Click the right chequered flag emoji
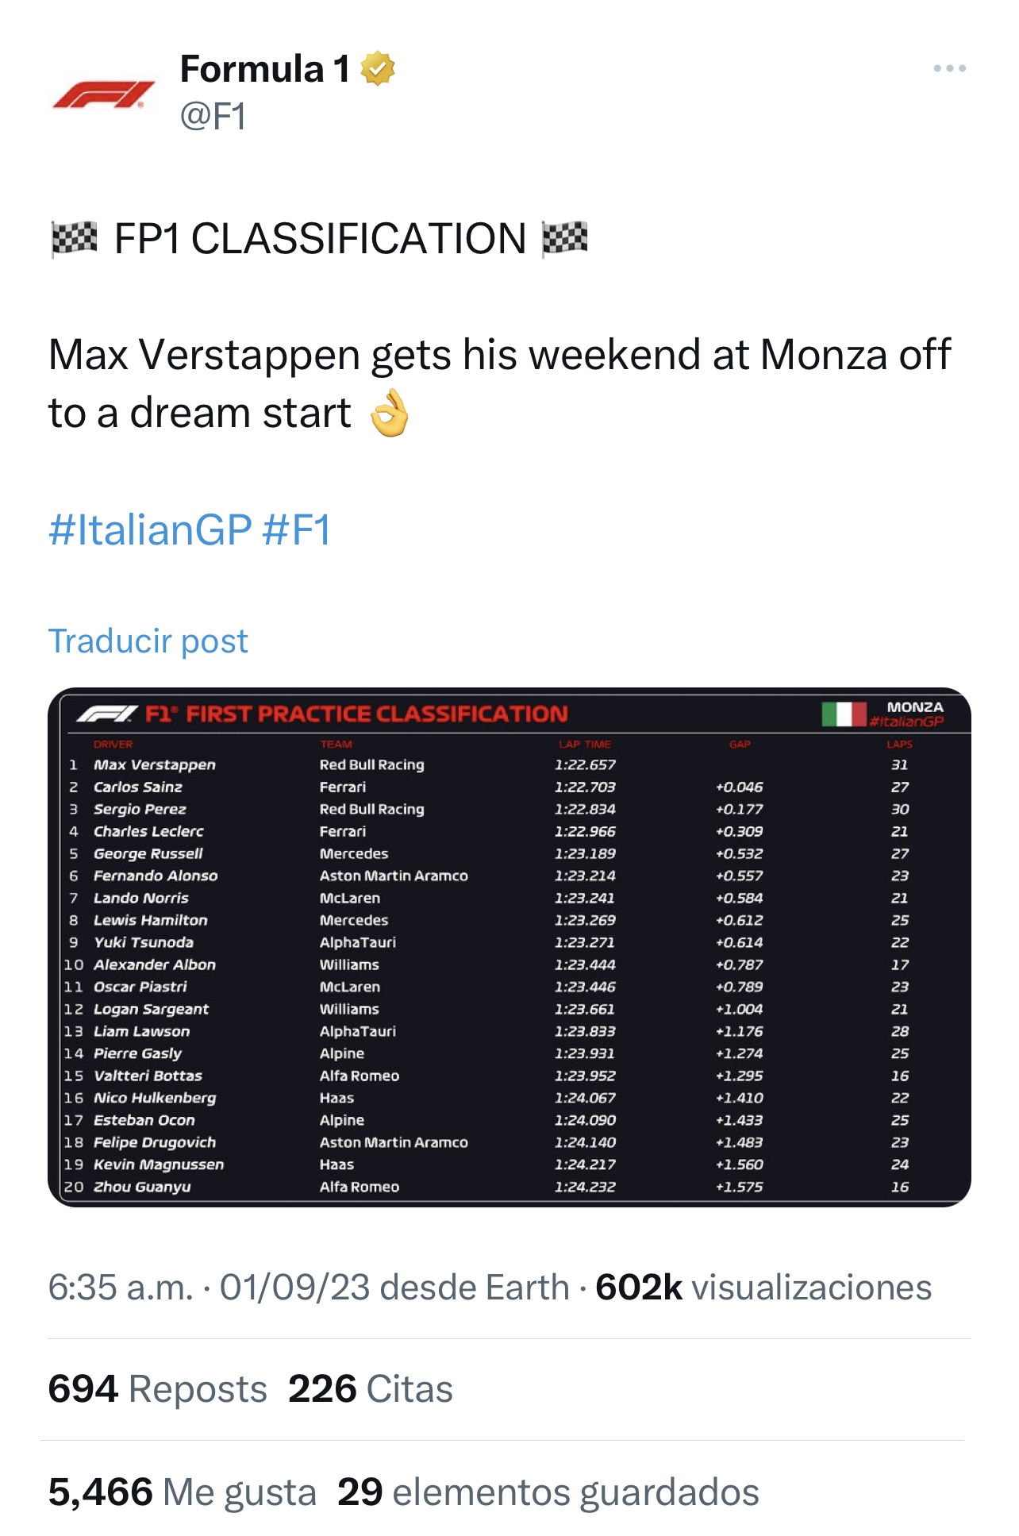The height and width of the screenshot is (1536, 1019). tap(564, 238)
